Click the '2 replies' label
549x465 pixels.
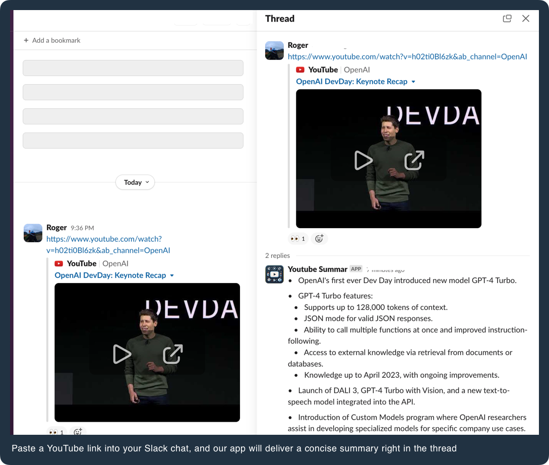pos(277,255)
